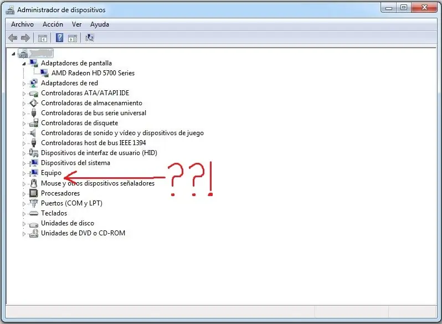Select the Adaptadores de pantalla label
Image resolution: width=442 pixels, height=324 pixels.
coord(76,63)
